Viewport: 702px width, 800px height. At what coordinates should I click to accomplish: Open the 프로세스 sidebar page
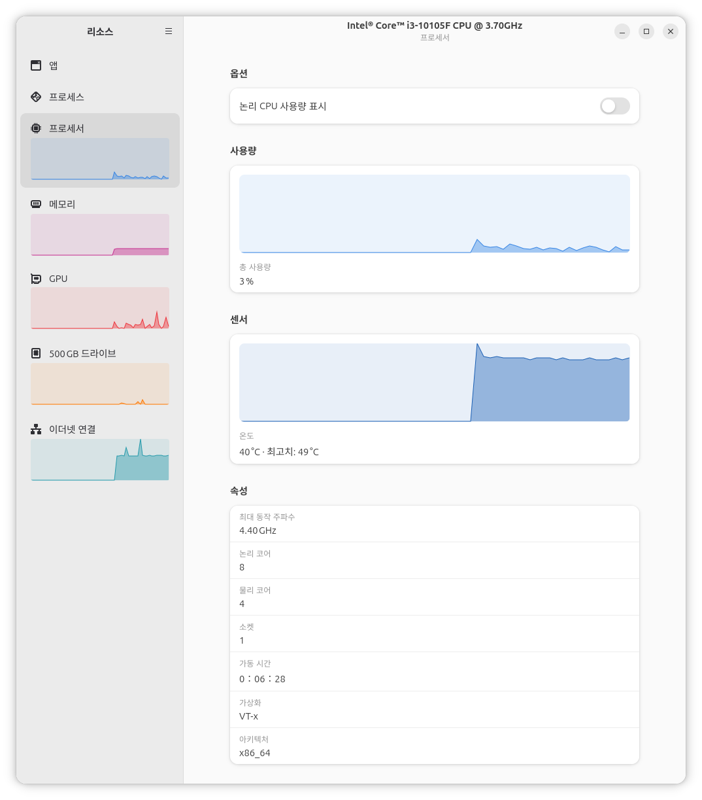click(x=100, y=97)
